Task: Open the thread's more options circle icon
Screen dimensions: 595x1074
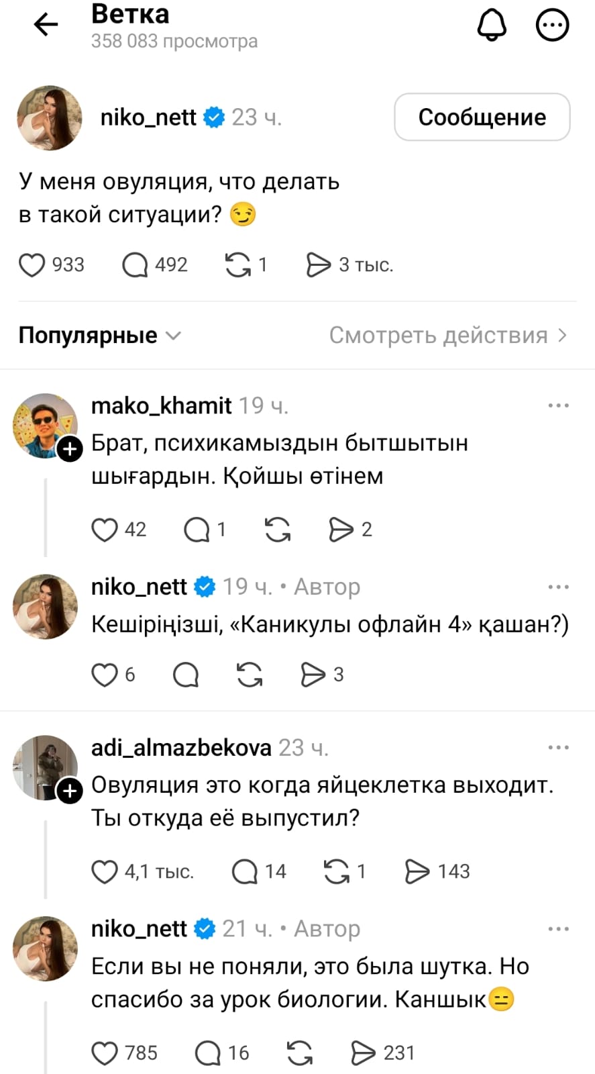Action: coord(552,26)
